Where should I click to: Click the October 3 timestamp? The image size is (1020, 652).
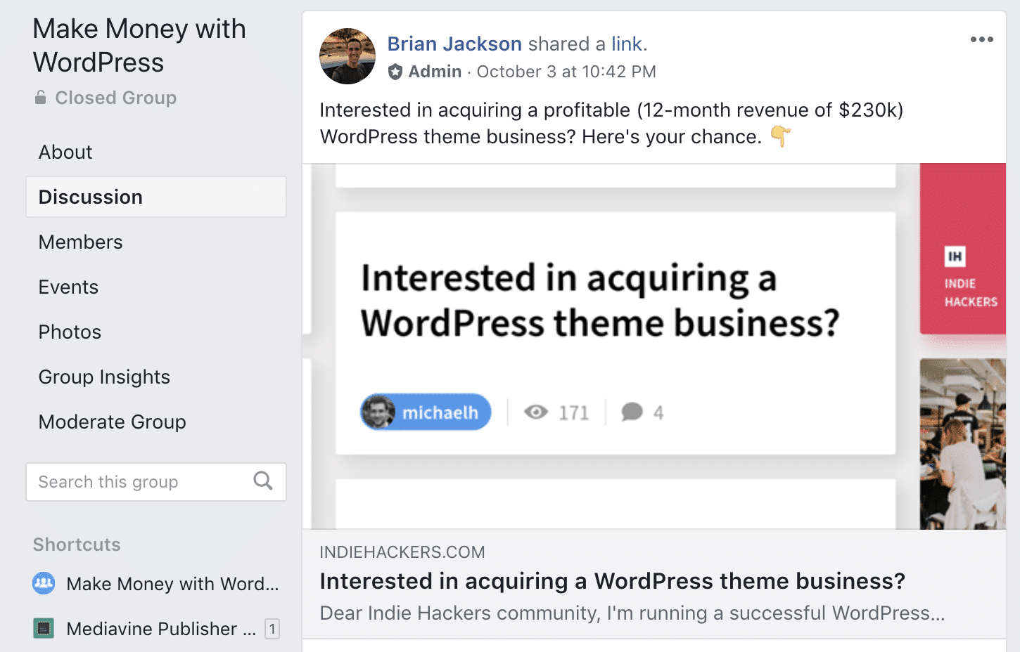pyautogui.click(x=566, y=71)
